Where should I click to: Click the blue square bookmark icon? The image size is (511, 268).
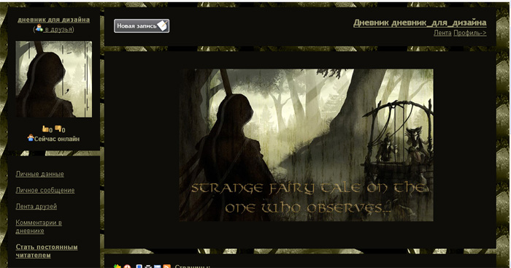139,267
